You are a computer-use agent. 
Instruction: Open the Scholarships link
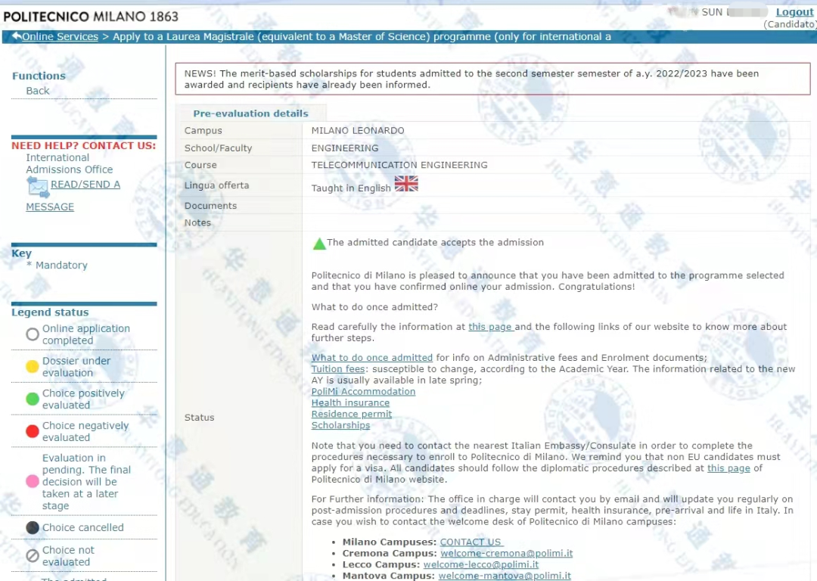click(x=340, y=425)
